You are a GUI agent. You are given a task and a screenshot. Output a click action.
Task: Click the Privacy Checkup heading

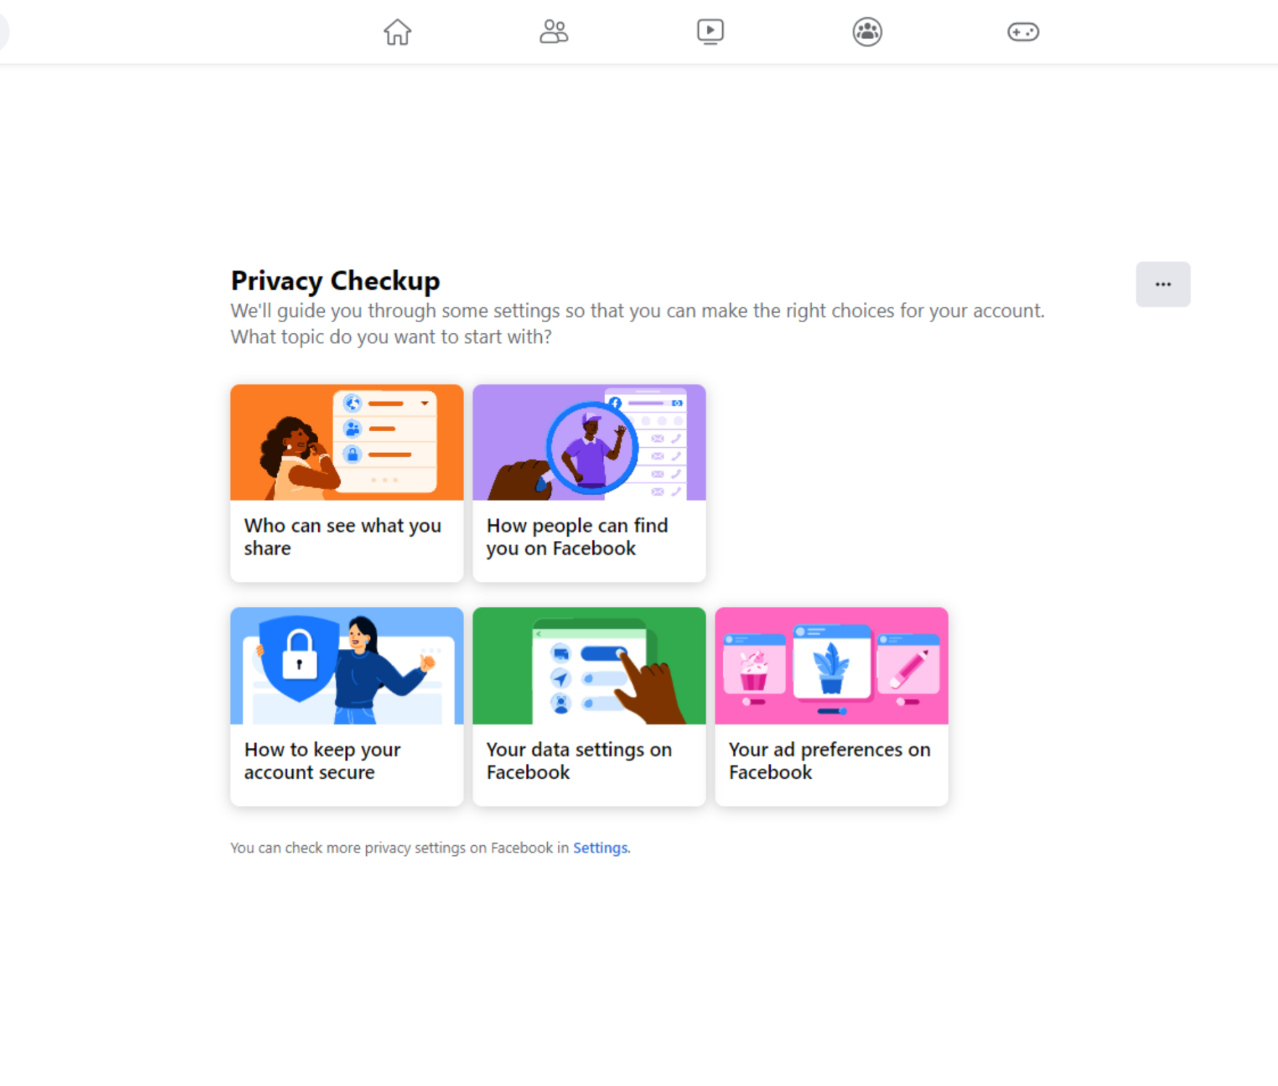coord(335,281)
